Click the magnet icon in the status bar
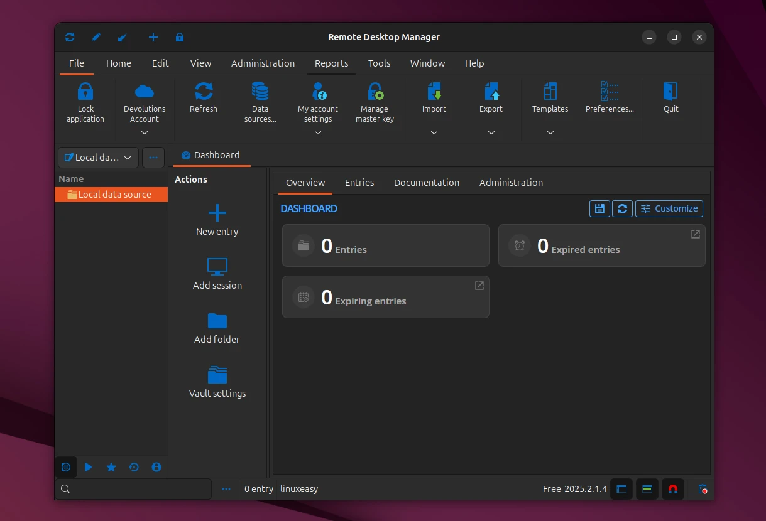 point(673,488)
